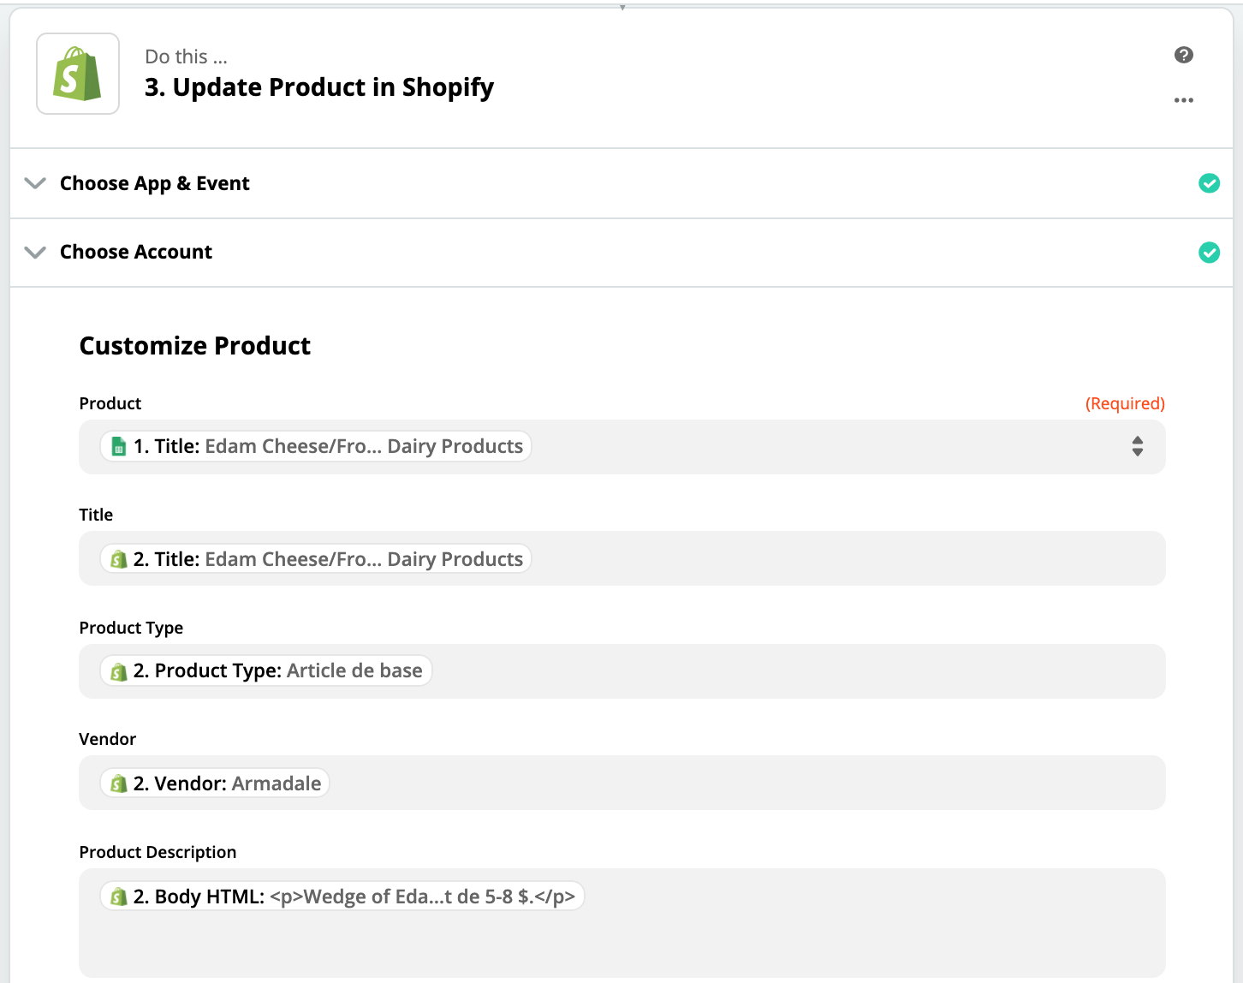Screen dimensions: 1243x983
Task: Click the Shopify app logo icon
Action: [x=78, y=74]
